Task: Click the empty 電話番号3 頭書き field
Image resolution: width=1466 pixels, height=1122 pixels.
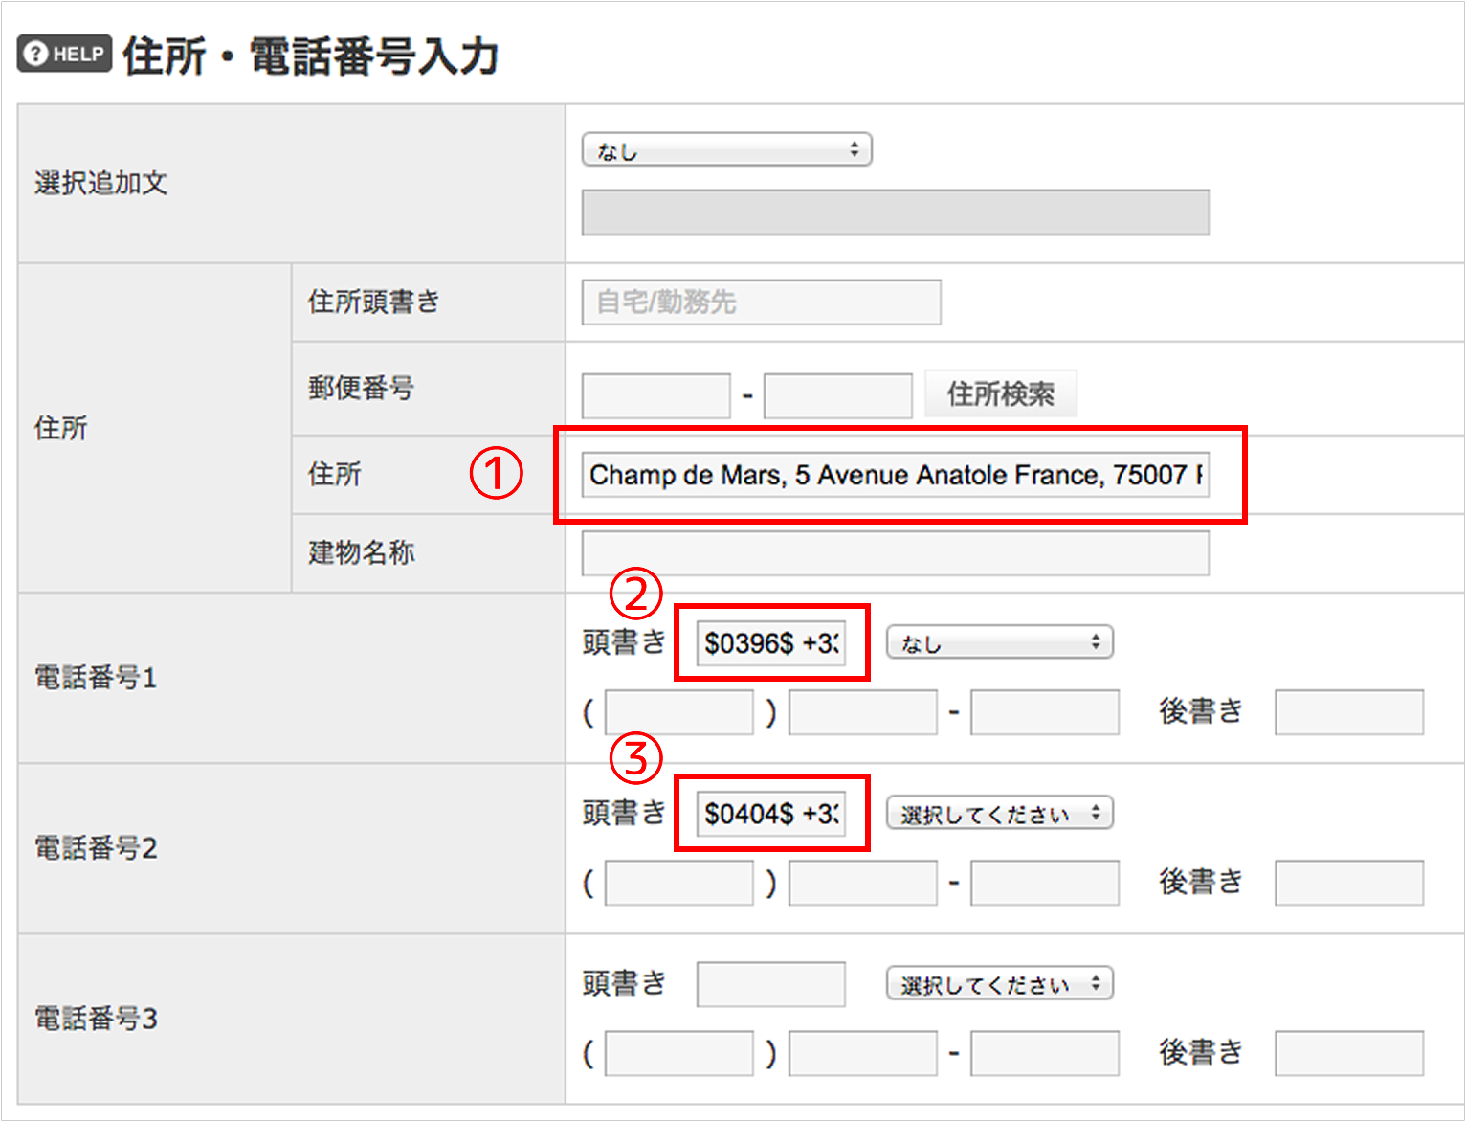Action: pyautogui.click(x=771, y=984)
